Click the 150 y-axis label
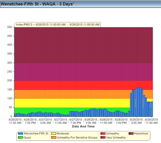 (x=10, y=90)
